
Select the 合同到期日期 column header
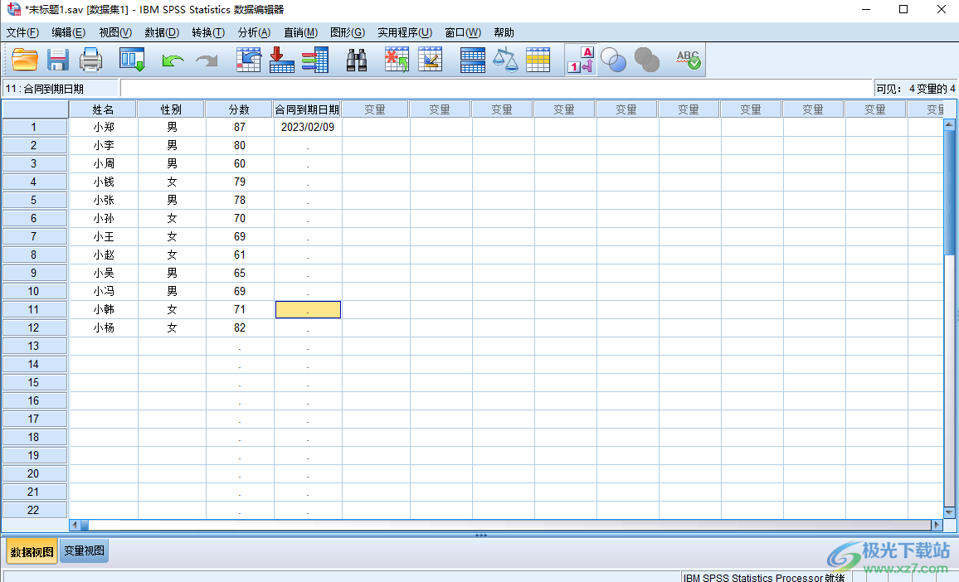(x=306, y=109)
